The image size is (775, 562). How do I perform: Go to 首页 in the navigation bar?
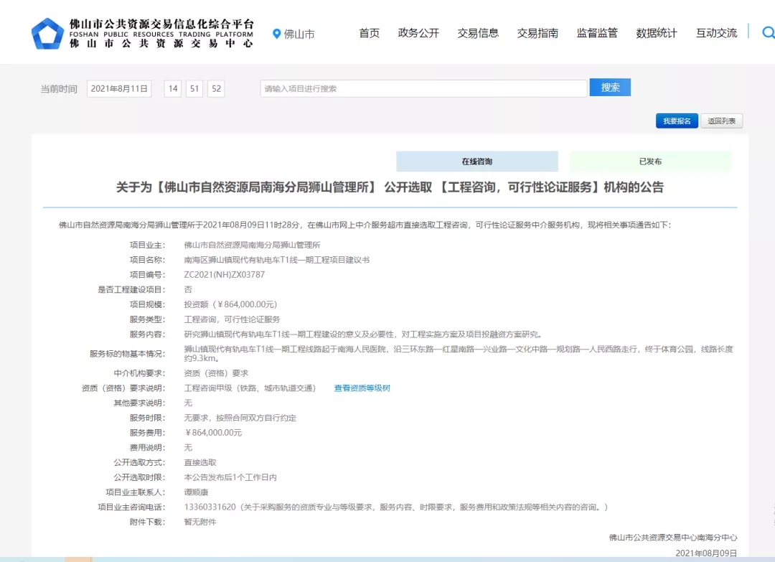[x=369, y=33]
